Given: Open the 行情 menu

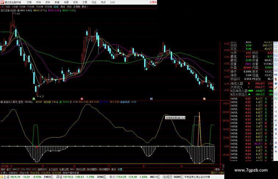Looking at the screenshot, I should (29, 2).
